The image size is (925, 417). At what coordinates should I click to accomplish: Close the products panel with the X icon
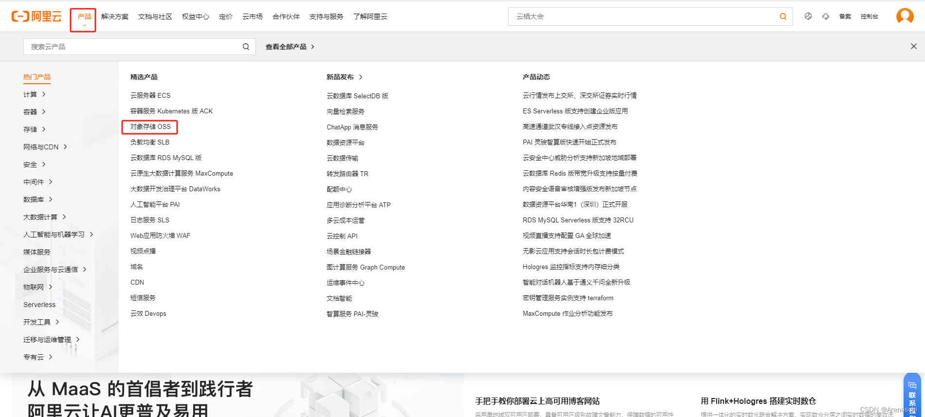[914, 46]
